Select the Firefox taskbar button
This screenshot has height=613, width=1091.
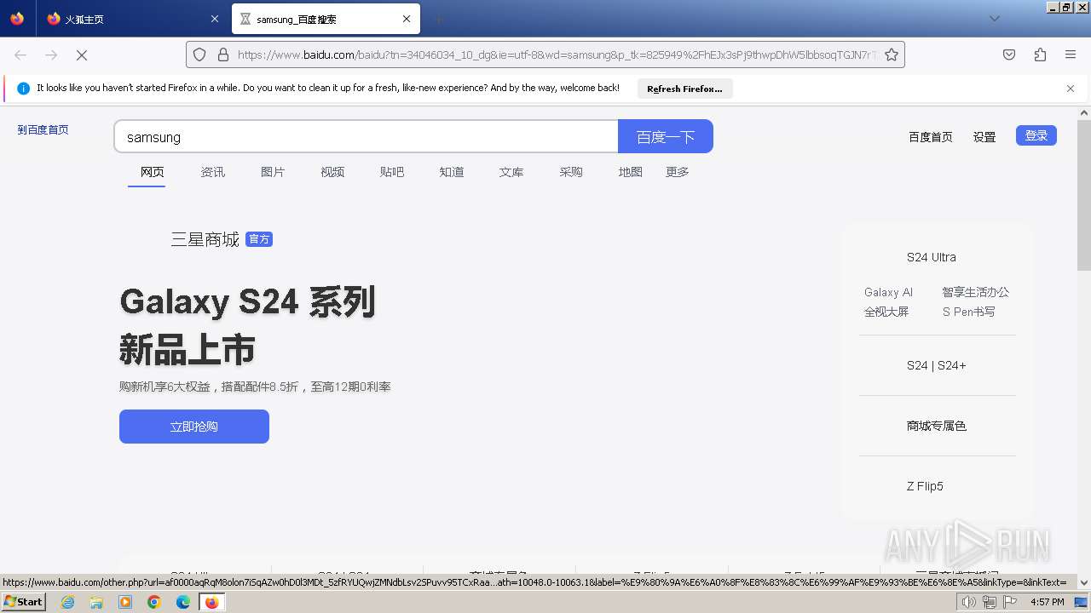pyautogui.click(x=211, y=602)
